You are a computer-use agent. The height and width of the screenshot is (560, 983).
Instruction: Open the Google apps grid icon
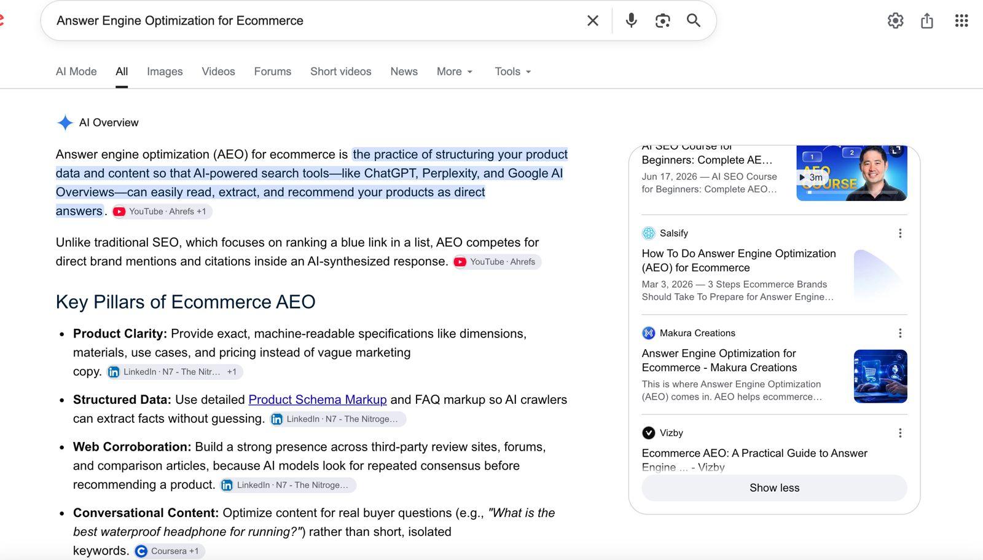coord(961,21)
